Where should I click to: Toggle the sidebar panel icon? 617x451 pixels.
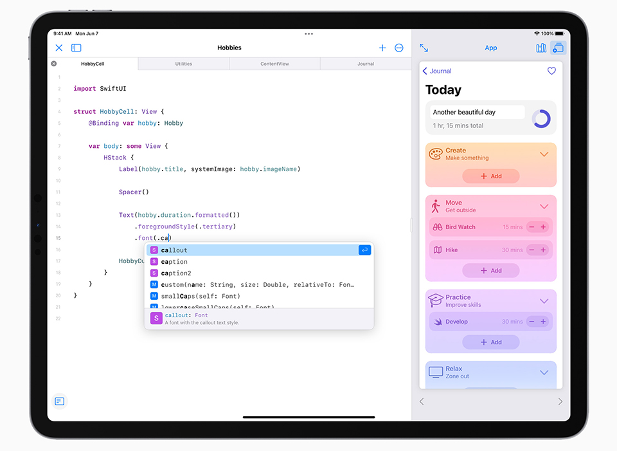[76, 48]
